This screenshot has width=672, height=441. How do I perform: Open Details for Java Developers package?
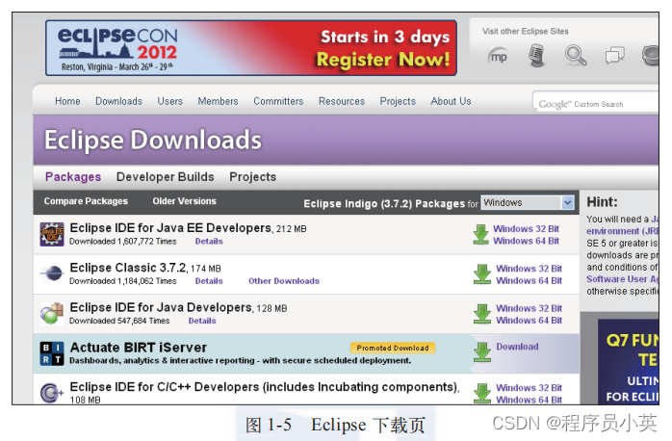(x=202, y=321)
